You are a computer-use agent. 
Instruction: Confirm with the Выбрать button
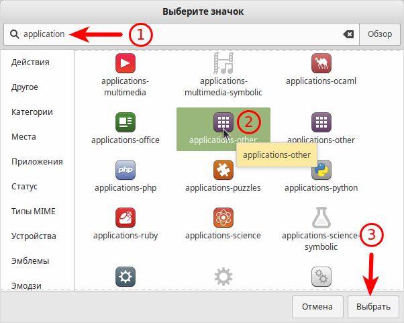click(x=373, y=306)
